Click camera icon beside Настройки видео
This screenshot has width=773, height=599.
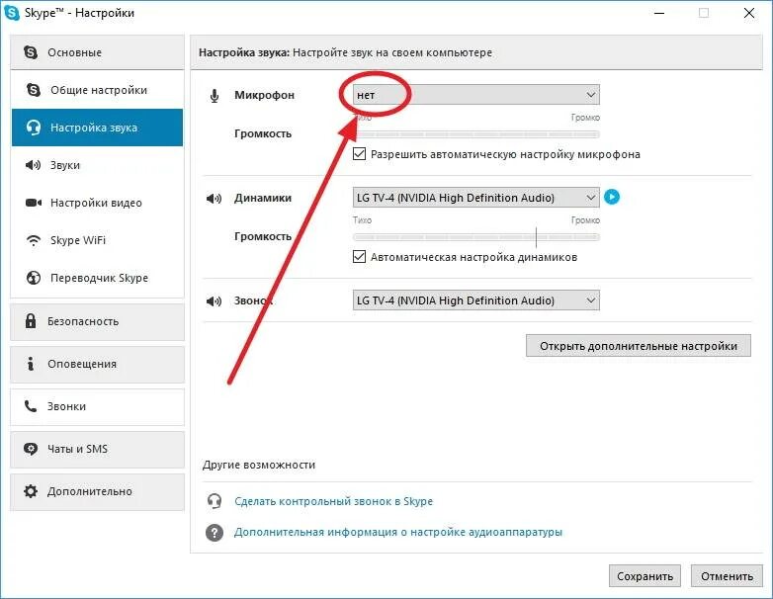(x=34, y=203)
